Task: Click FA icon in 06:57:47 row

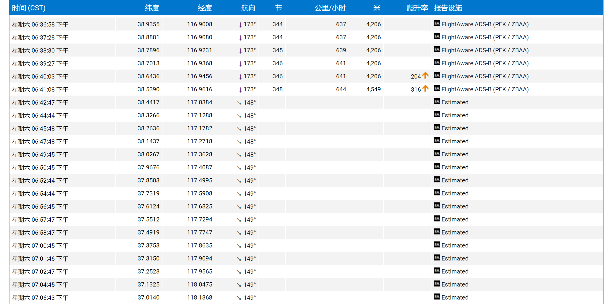Action: coord(437,219)
